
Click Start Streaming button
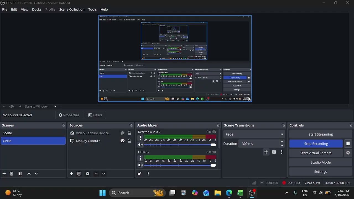click(x=321, y=134)
